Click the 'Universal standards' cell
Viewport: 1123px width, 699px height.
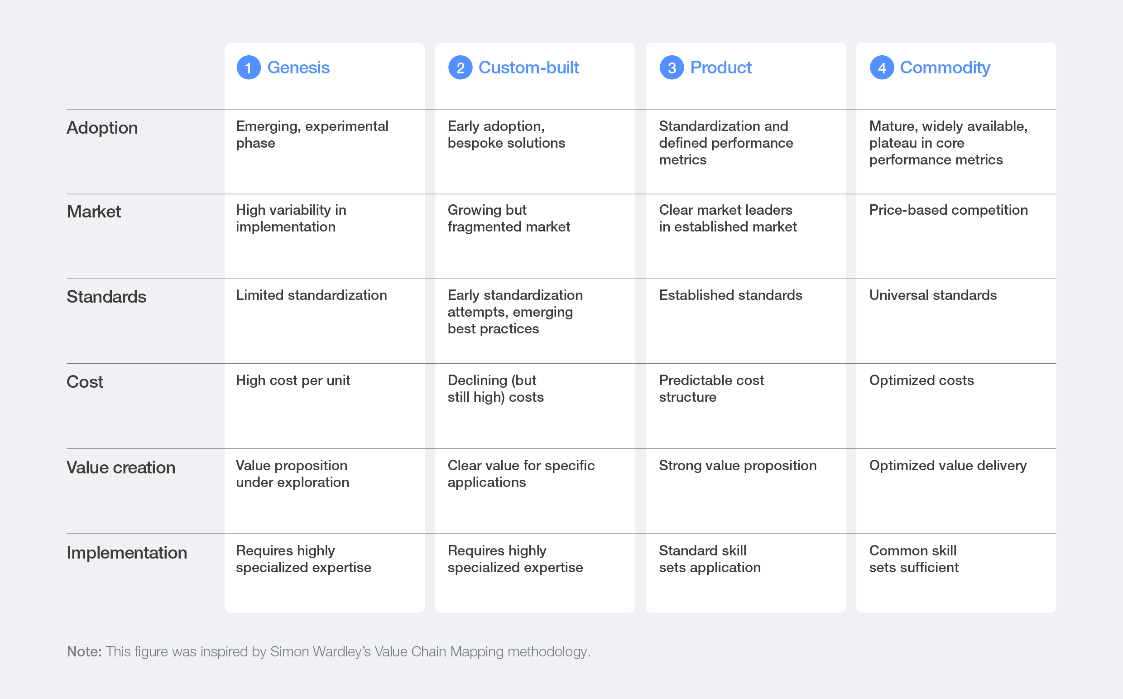933,295
